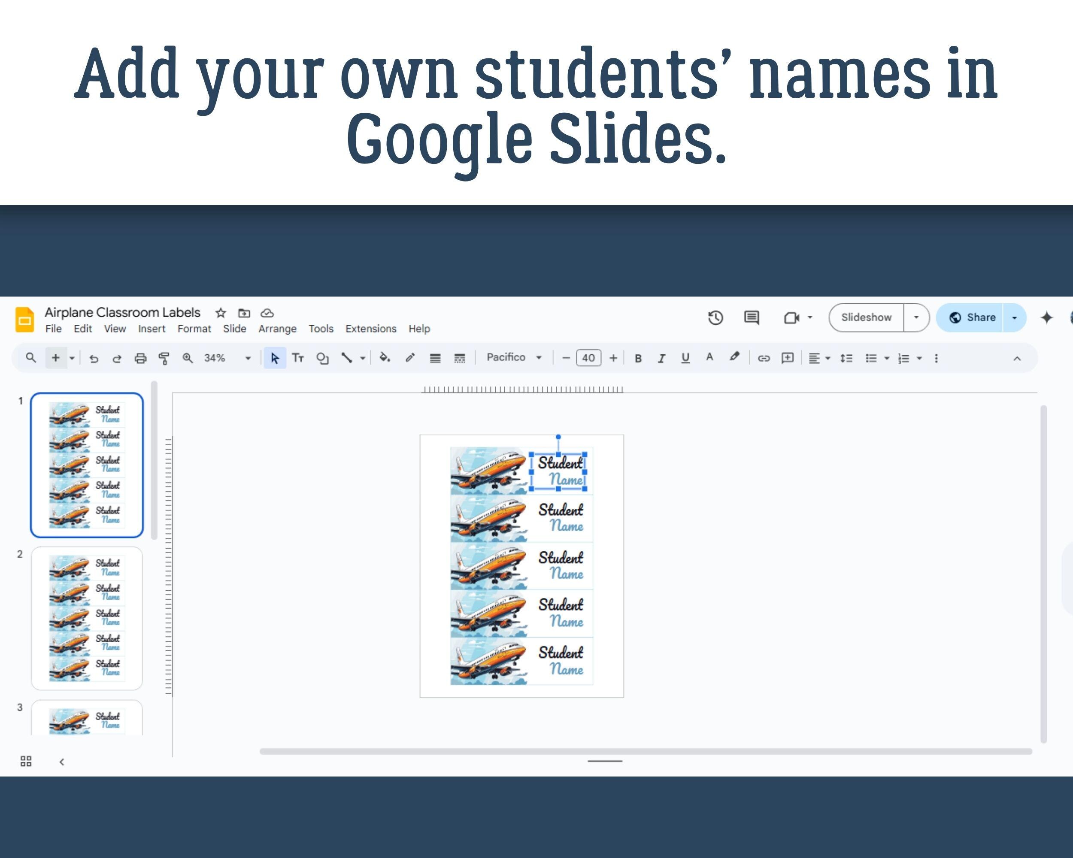Select the Text box tool
This screenshot has width=1073, height=858.
[299, 358]
